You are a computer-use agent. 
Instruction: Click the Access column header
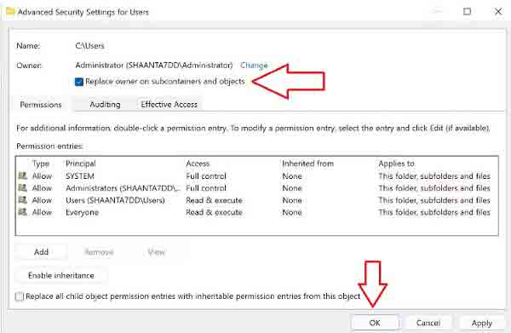click(x=198, y=164)
